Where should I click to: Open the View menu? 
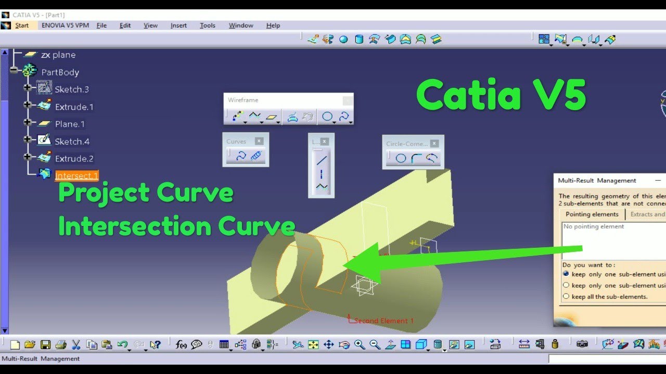150,25
